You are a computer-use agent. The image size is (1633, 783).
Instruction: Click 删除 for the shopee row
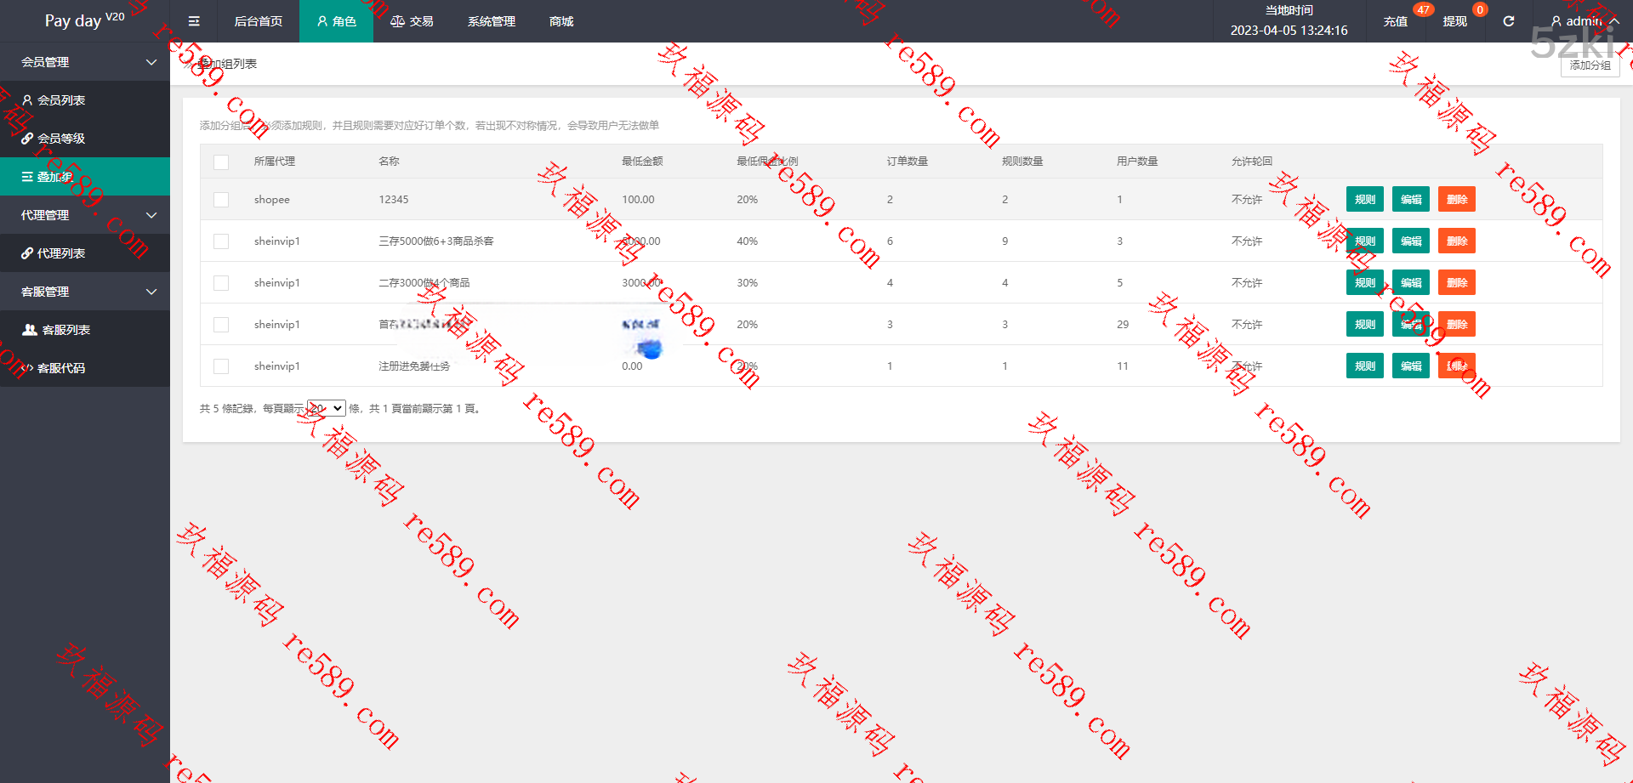[1456, 200]
